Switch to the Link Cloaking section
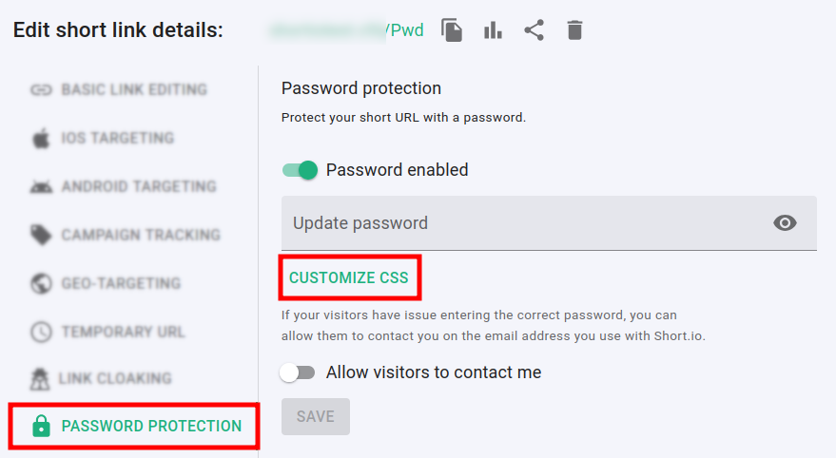This screenshot has width=836, height=458. tap(114, 378)
